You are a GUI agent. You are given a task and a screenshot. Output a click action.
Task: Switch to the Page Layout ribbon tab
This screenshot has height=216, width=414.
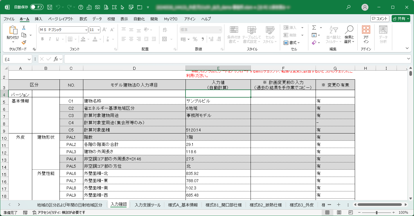tap(61, 19)
